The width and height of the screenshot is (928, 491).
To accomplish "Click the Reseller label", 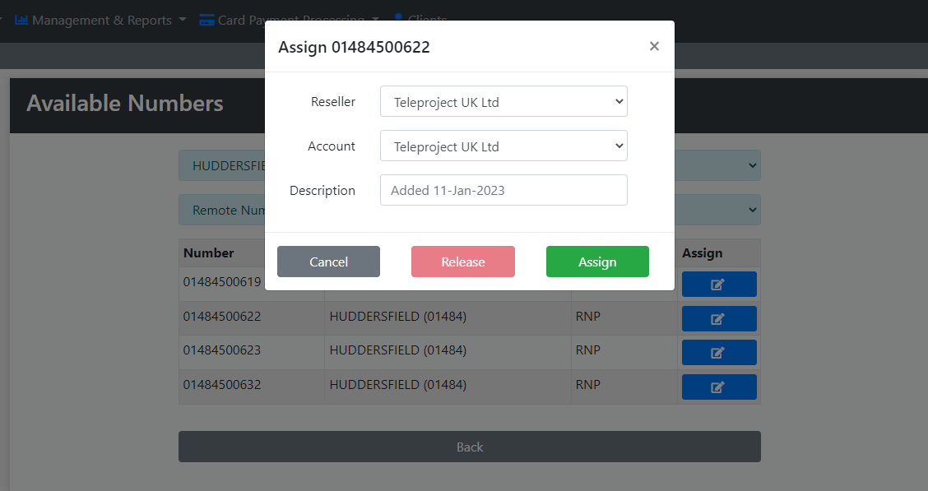I will tap(333, 102).
